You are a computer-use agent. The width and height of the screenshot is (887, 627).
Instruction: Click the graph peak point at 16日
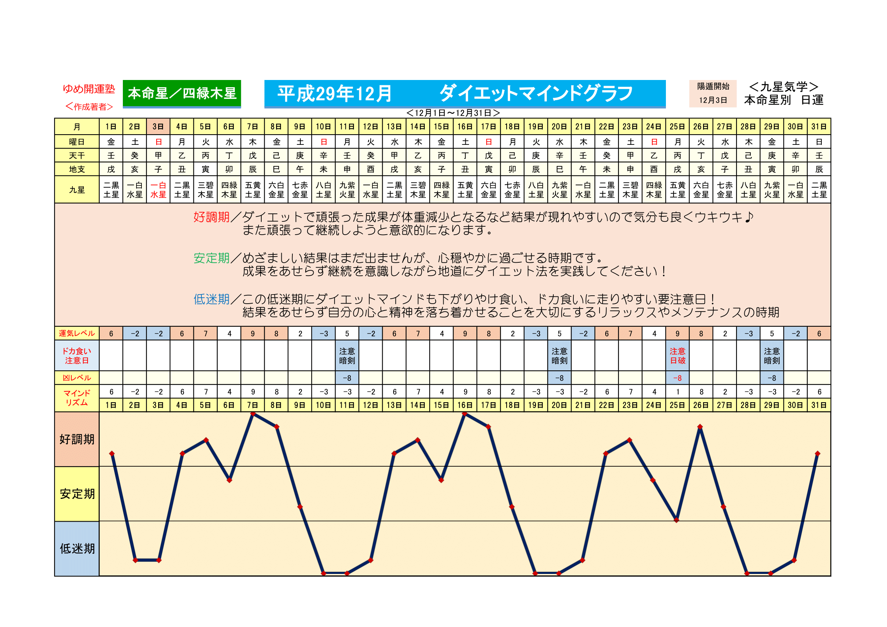tap(465, 414)
